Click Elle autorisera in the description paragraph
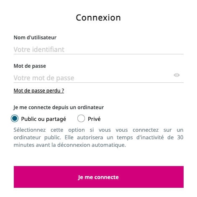This screenshot has width=197, height=197. click(x=84, y=138)
